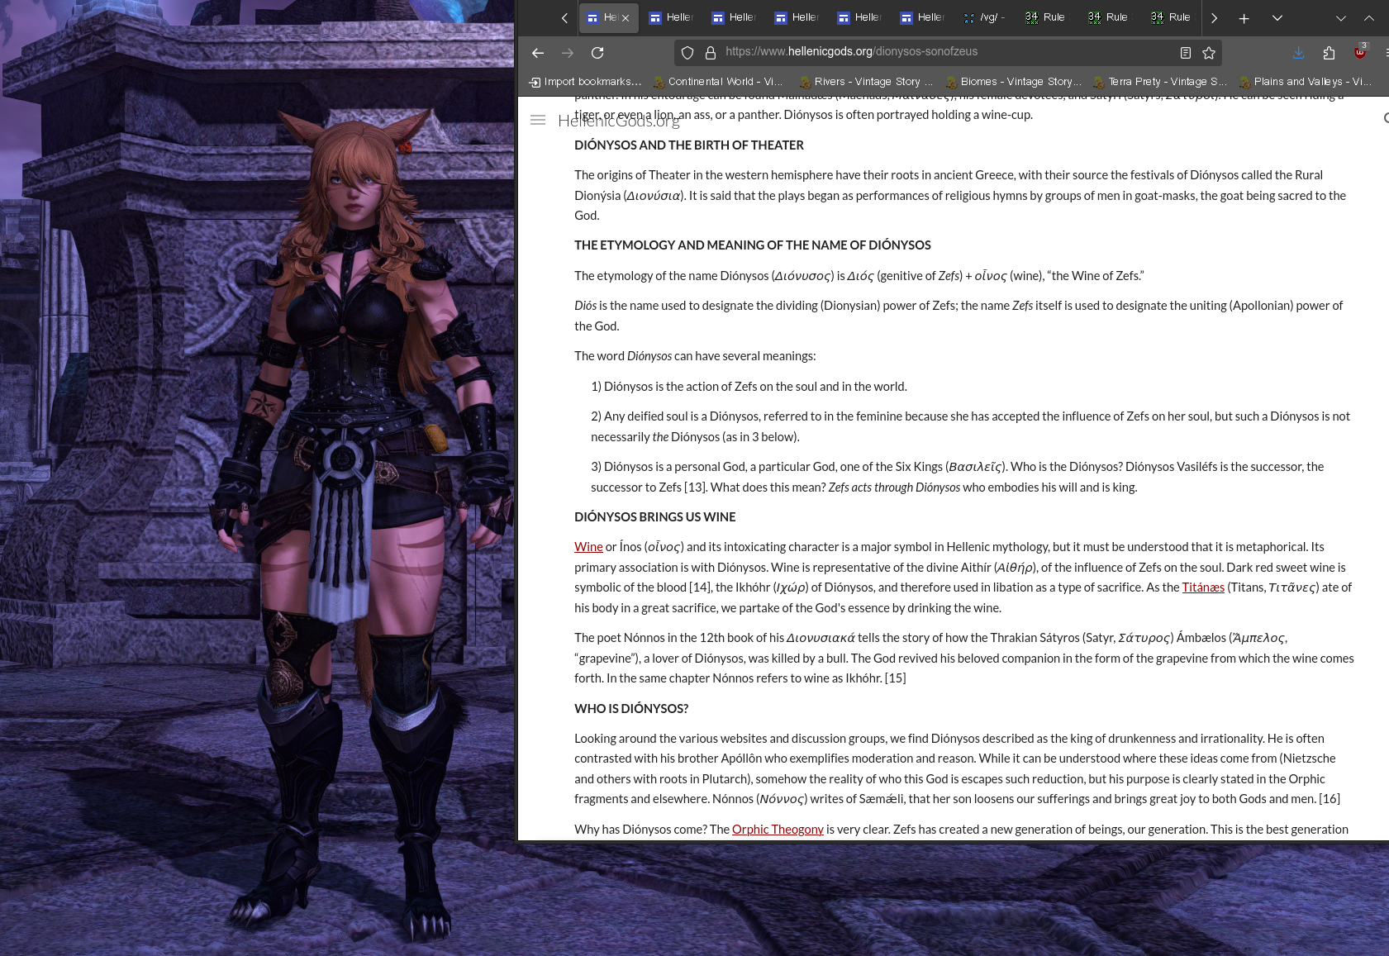Click footnote reference [15] after Ikhóhr
This screenshot has width=1389, height=956.
[895, 678]
